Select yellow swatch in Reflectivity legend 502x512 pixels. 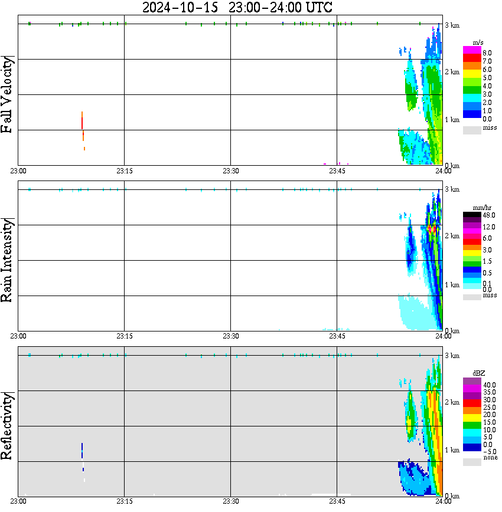coord(472,418)
